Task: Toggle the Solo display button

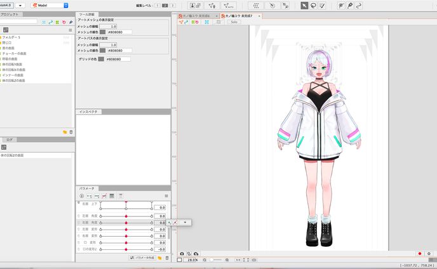Action: [234, 22]
